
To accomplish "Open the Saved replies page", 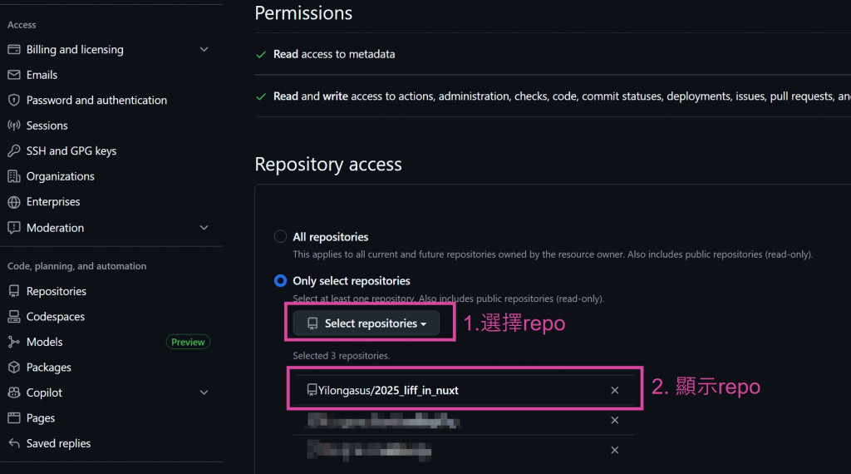I will coord(59,443).
